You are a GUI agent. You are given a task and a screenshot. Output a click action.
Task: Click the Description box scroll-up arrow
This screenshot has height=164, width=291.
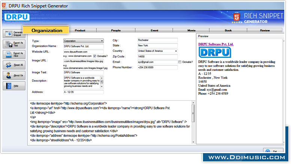(102, 78)
